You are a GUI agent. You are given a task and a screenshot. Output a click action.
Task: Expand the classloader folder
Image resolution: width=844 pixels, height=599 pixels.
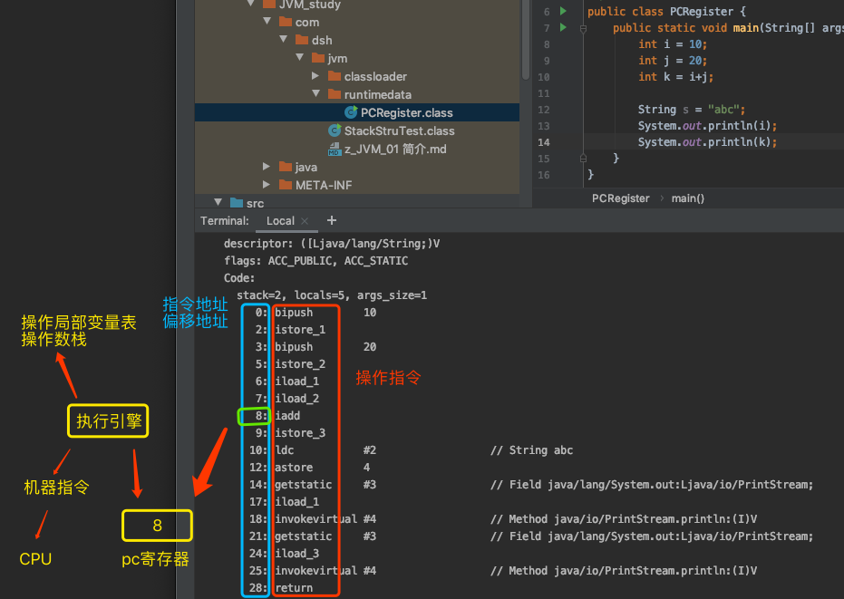[315, 76]
